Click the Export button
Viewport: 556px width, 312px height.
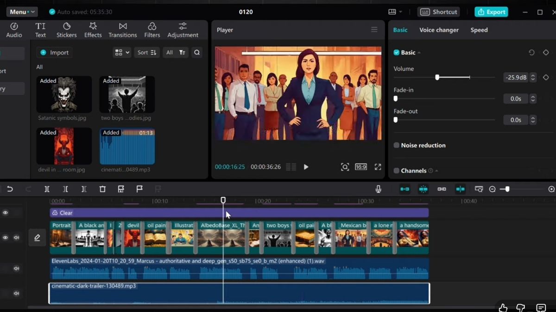tap(491, 12)
